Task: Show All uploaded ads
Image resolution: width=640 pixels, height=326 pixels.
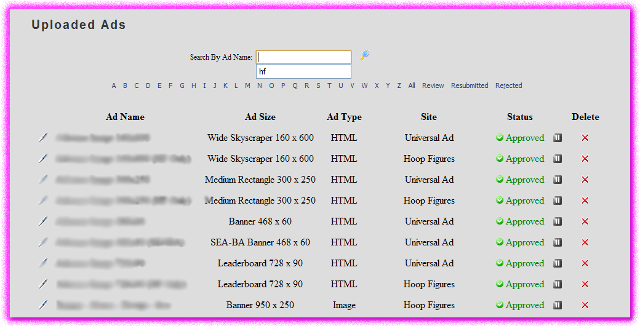Action: 412,85
